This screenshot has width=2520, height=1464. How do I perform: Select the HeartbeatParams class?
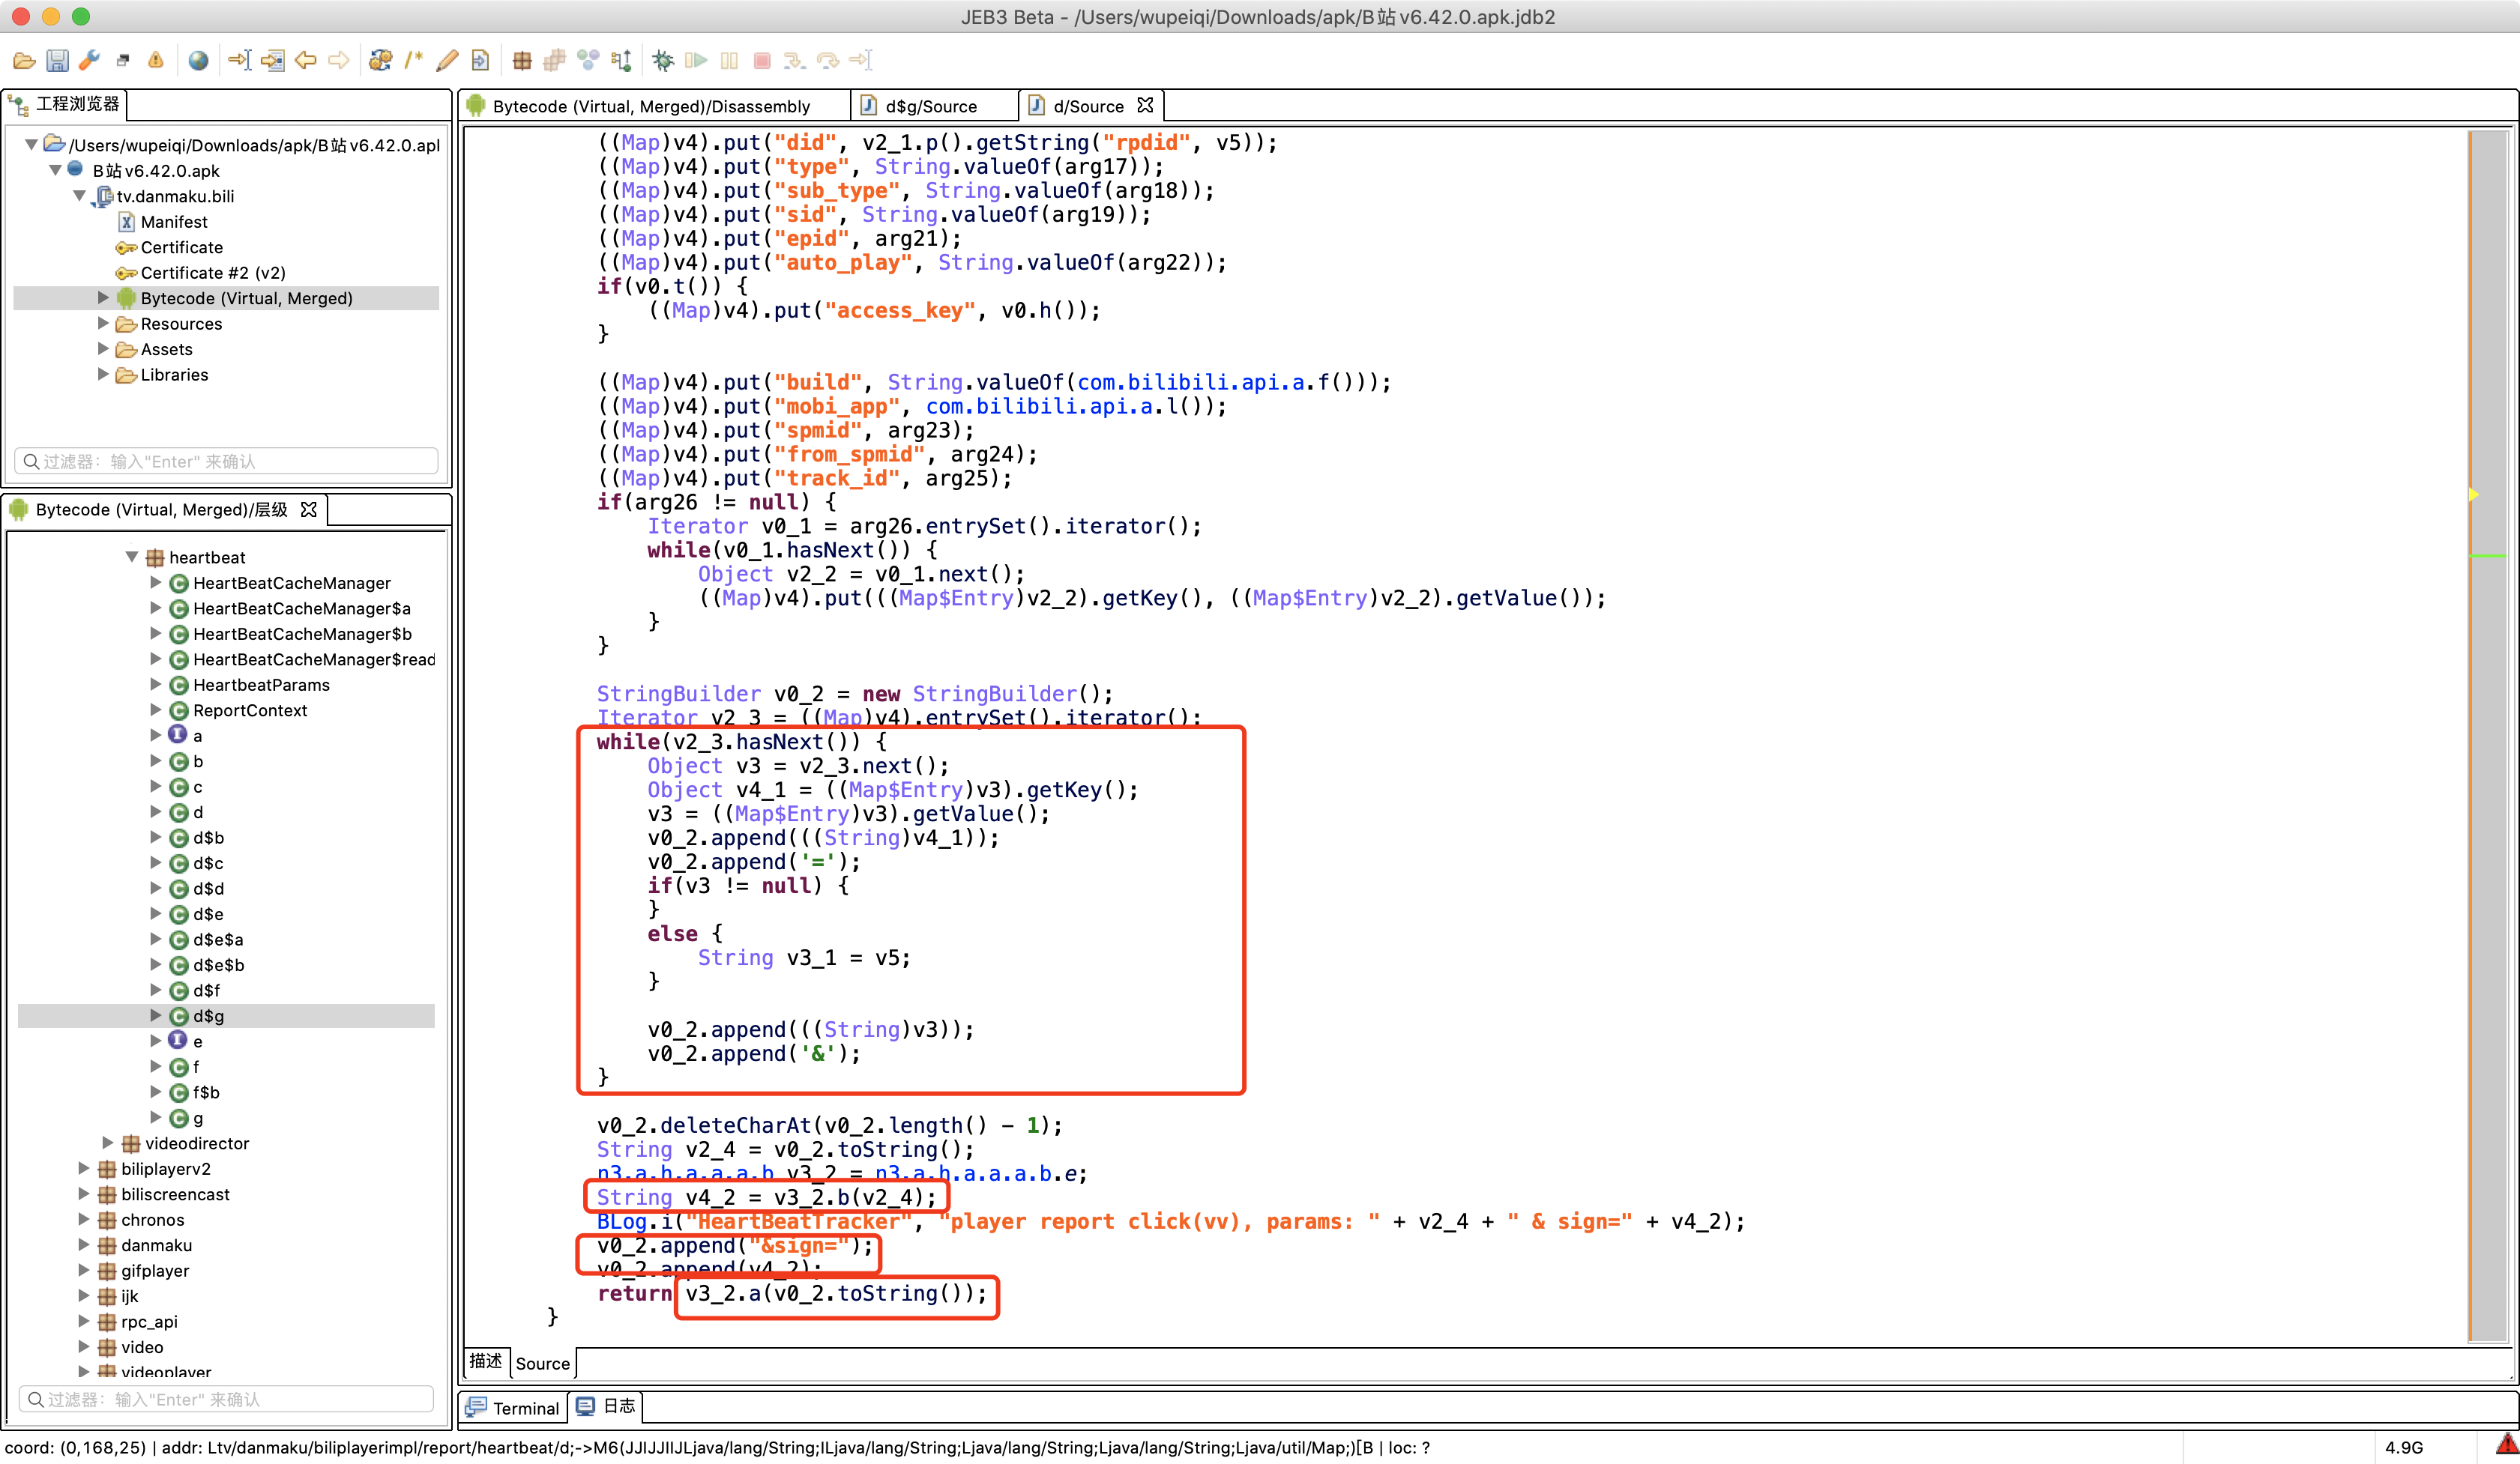pyautogui.click(x=261, y=685)
